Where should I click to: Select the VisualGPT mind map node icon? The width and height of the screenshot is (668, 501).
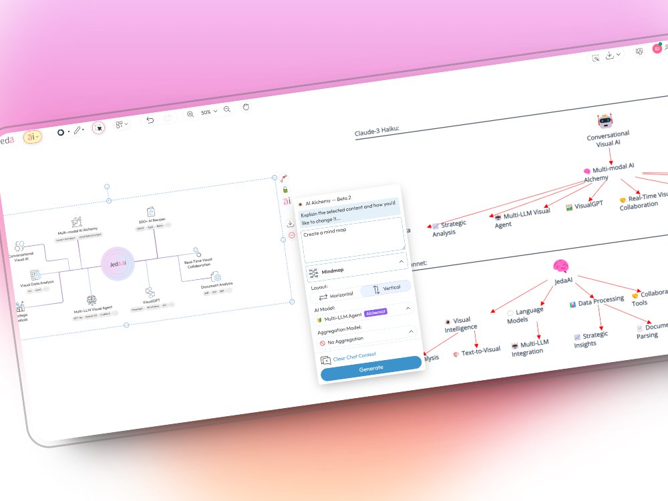[x=150, y=293]
